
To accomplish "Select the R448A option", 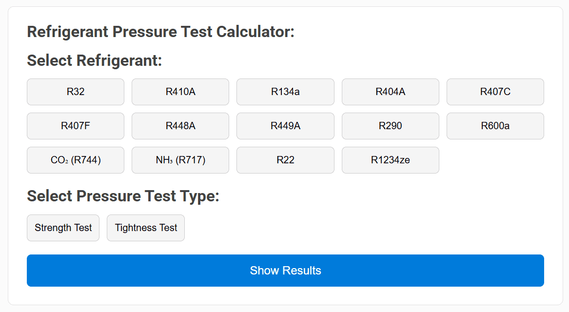I will (x=180, y=126).
